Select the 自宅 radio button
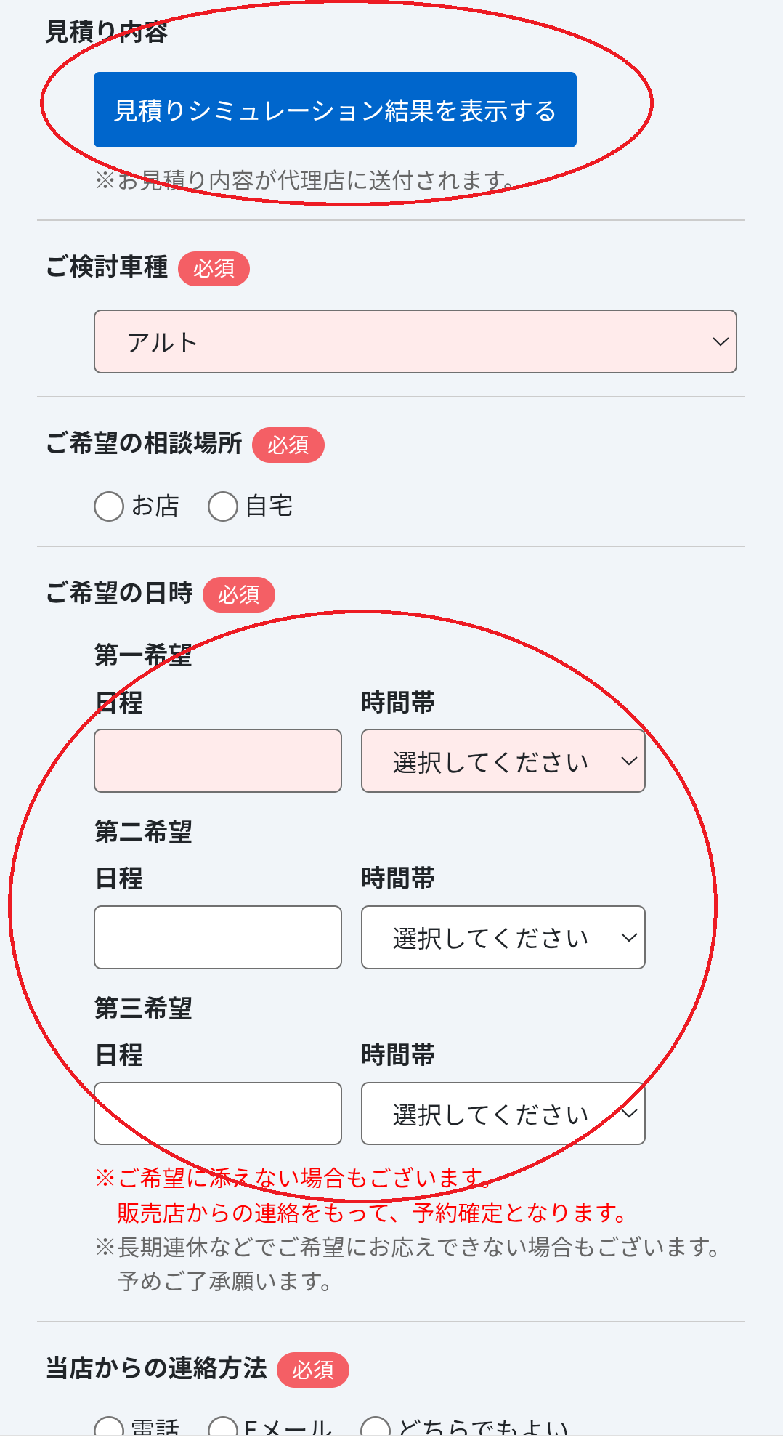The width and height of the screenshot is (783, 1443). pos(223,506)
